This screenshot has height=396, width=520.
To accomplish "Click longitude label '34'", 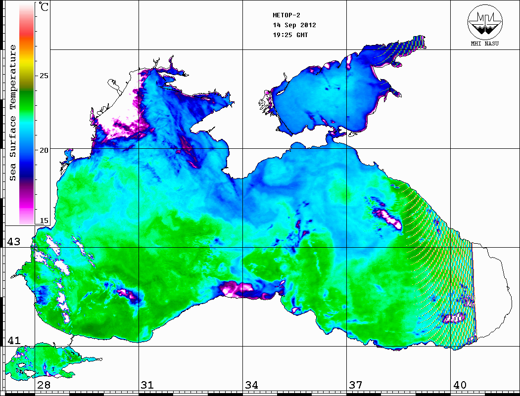I will (x=252, y=385).
